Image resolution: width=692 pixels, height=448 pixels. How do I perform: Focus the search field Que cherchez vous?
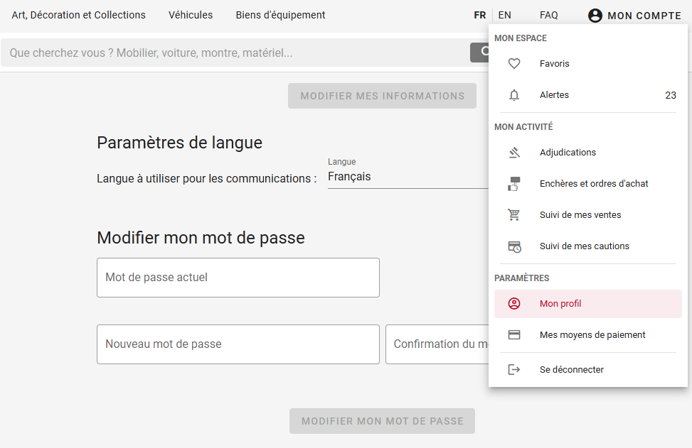click(235, 53)
